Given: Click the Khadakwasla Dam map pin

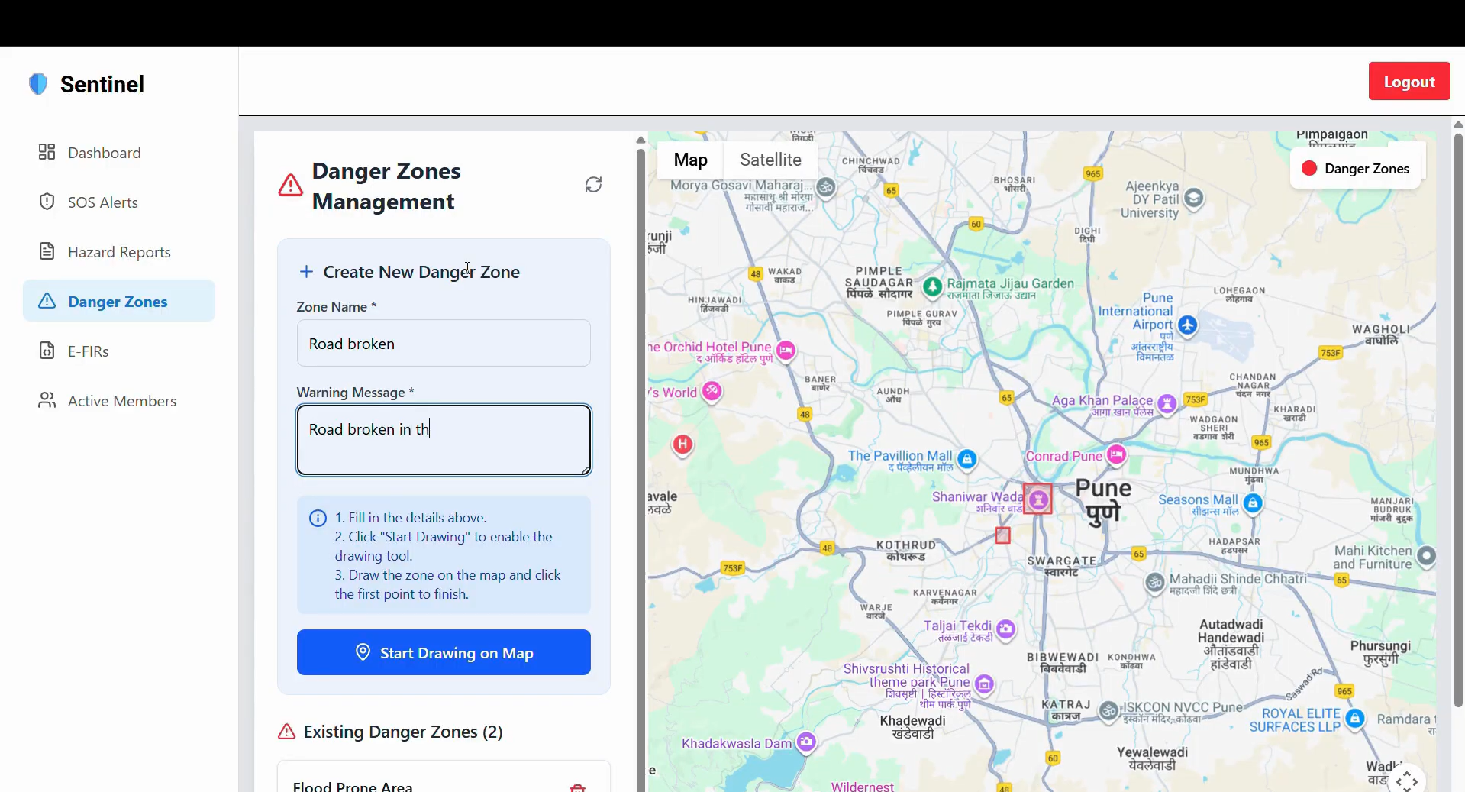Looking at the screenshot, I should [x=806, y=742].
